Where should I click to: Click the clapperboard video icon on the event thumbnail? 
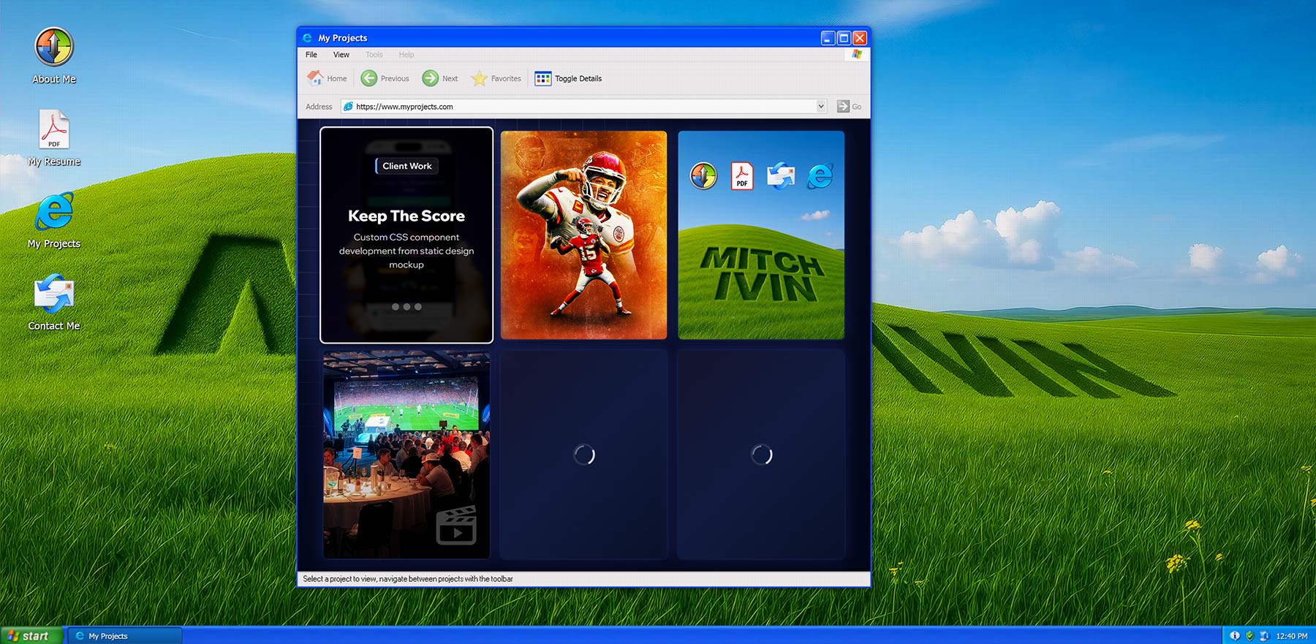click(x=456, y=525)
